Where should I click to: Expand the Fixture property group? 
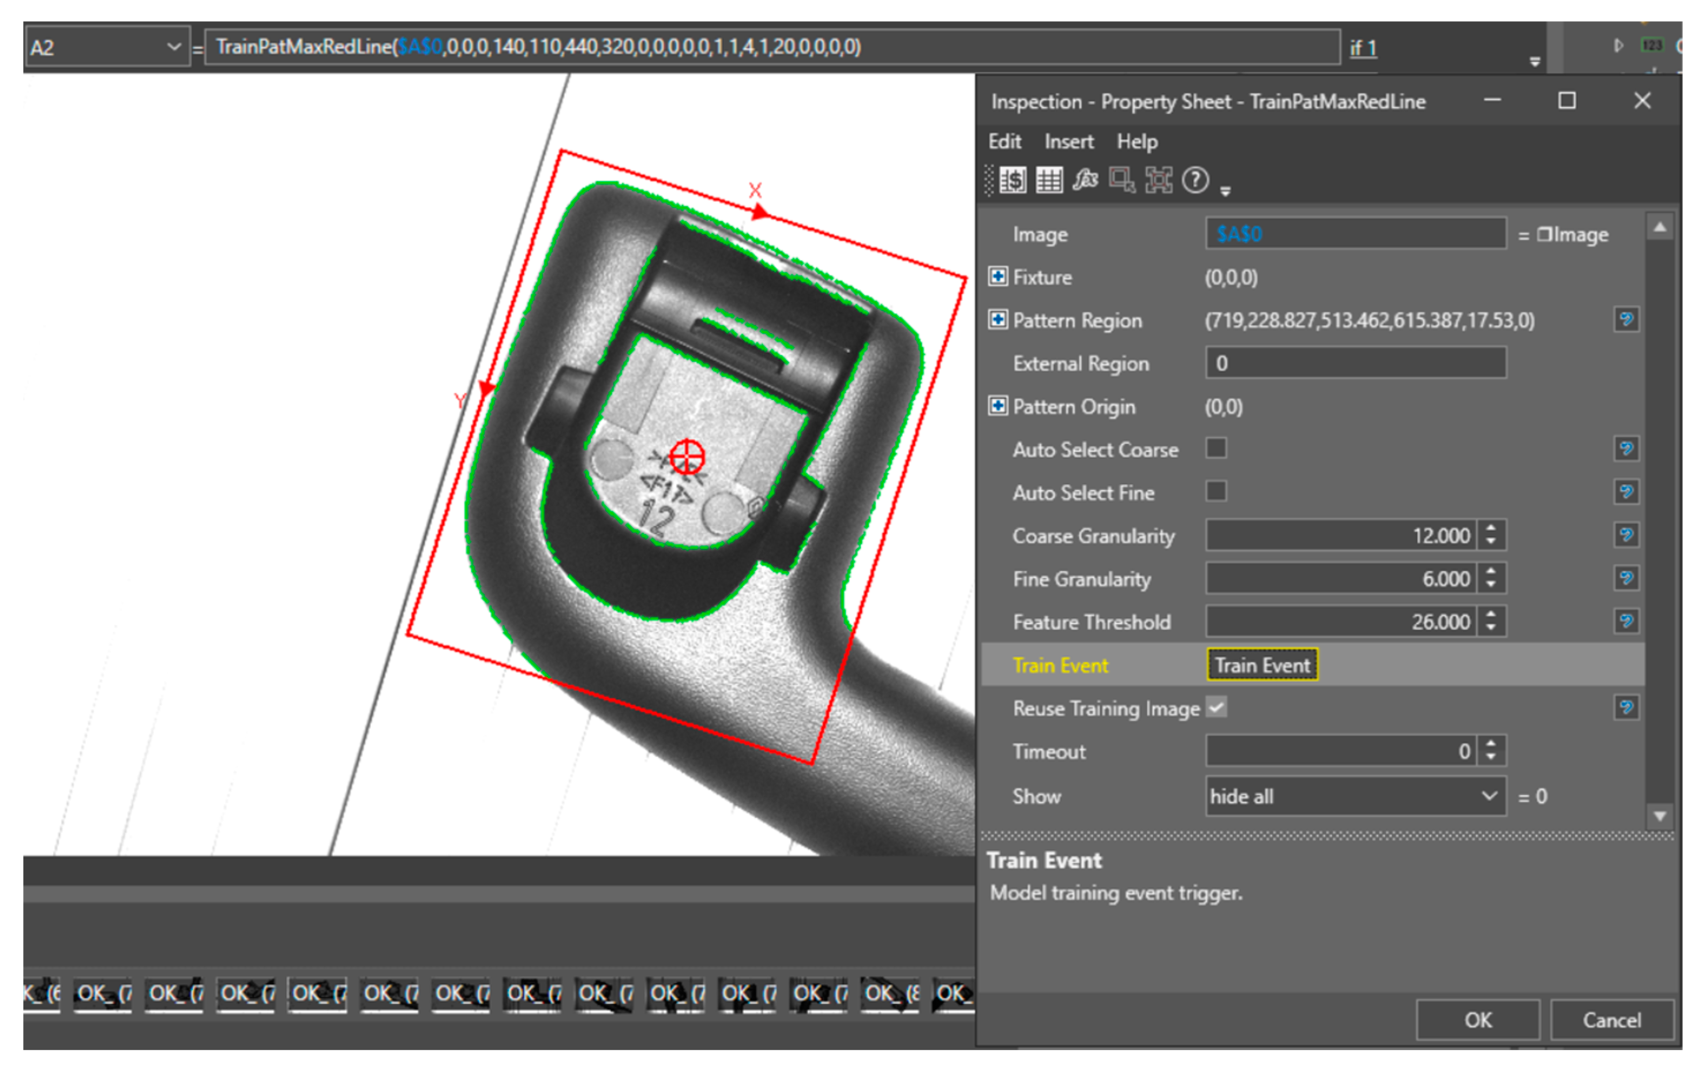pyautogui.click(x=998, y=276)
